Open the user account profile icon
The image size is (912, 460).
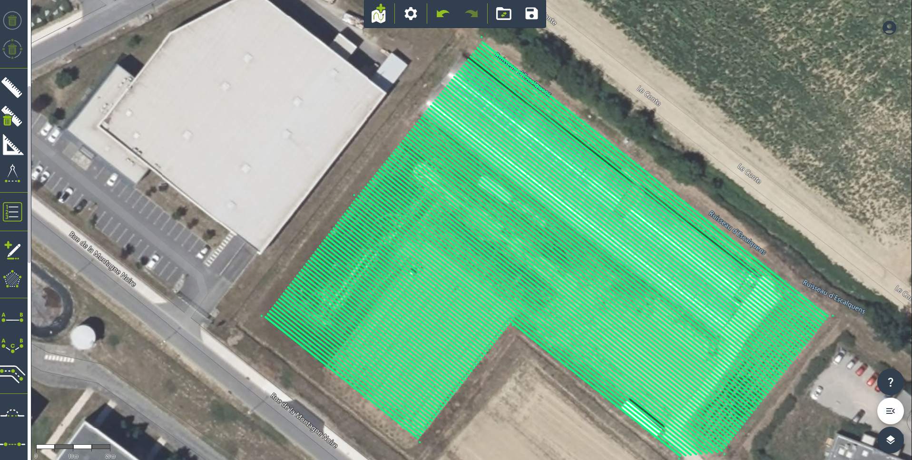pyautogui.click(x=889, y=28)
